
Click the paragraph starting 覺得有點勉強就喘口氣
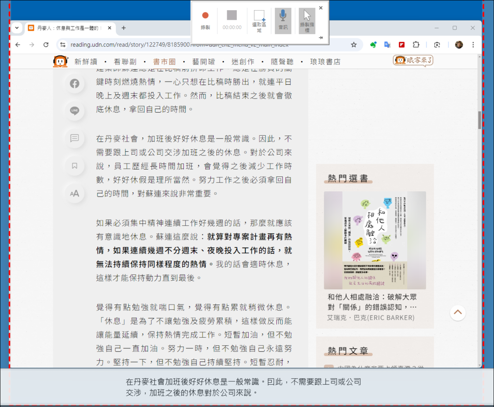tap(194, 335)
